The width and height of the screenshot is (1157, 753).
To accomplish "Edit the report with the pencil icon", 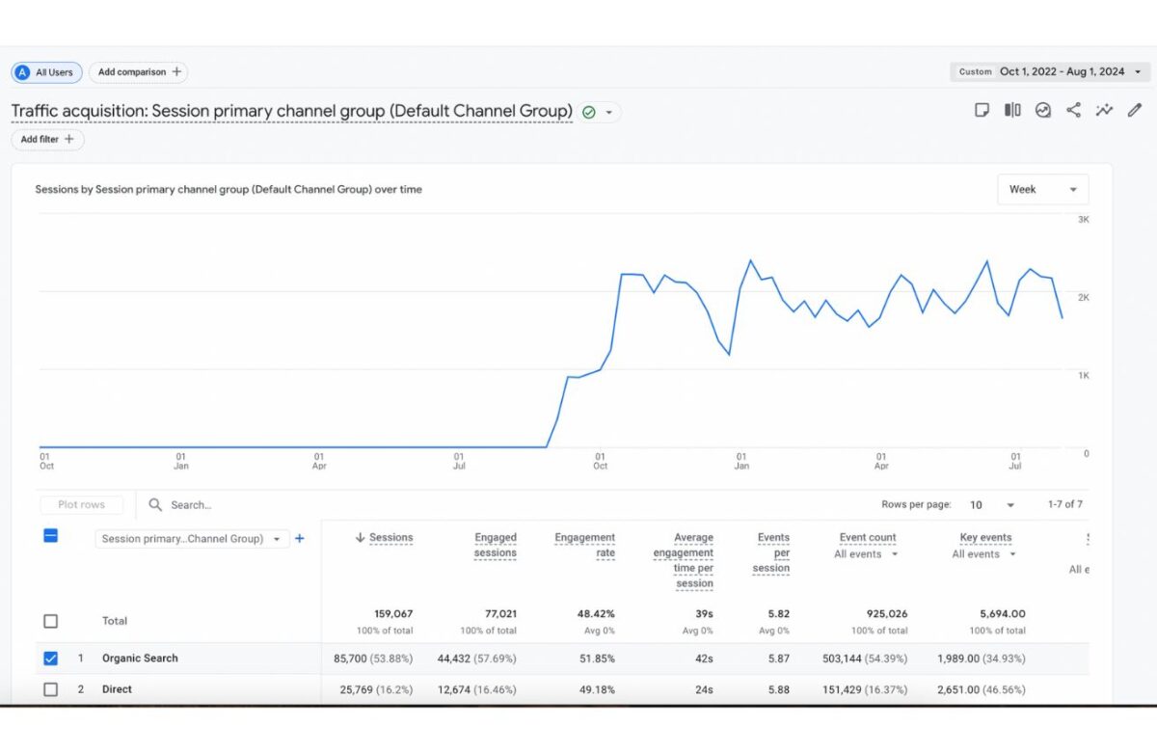I will tap(1134, 110).
